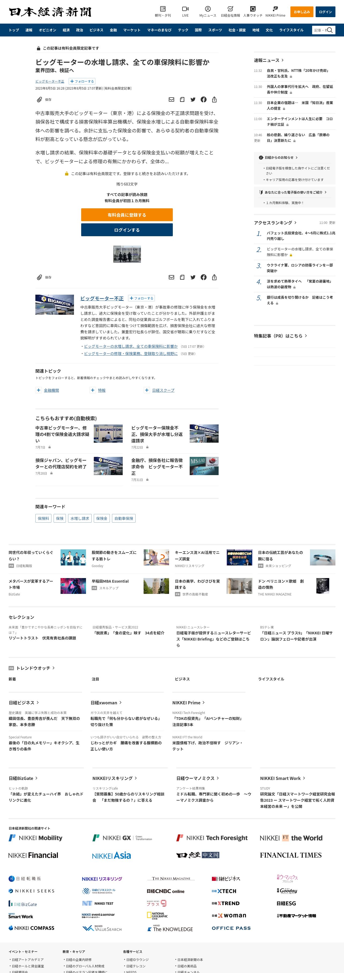Click 有料会員に登録する button
This screenshot has height=973, width=344.
[x=127, y=215]
